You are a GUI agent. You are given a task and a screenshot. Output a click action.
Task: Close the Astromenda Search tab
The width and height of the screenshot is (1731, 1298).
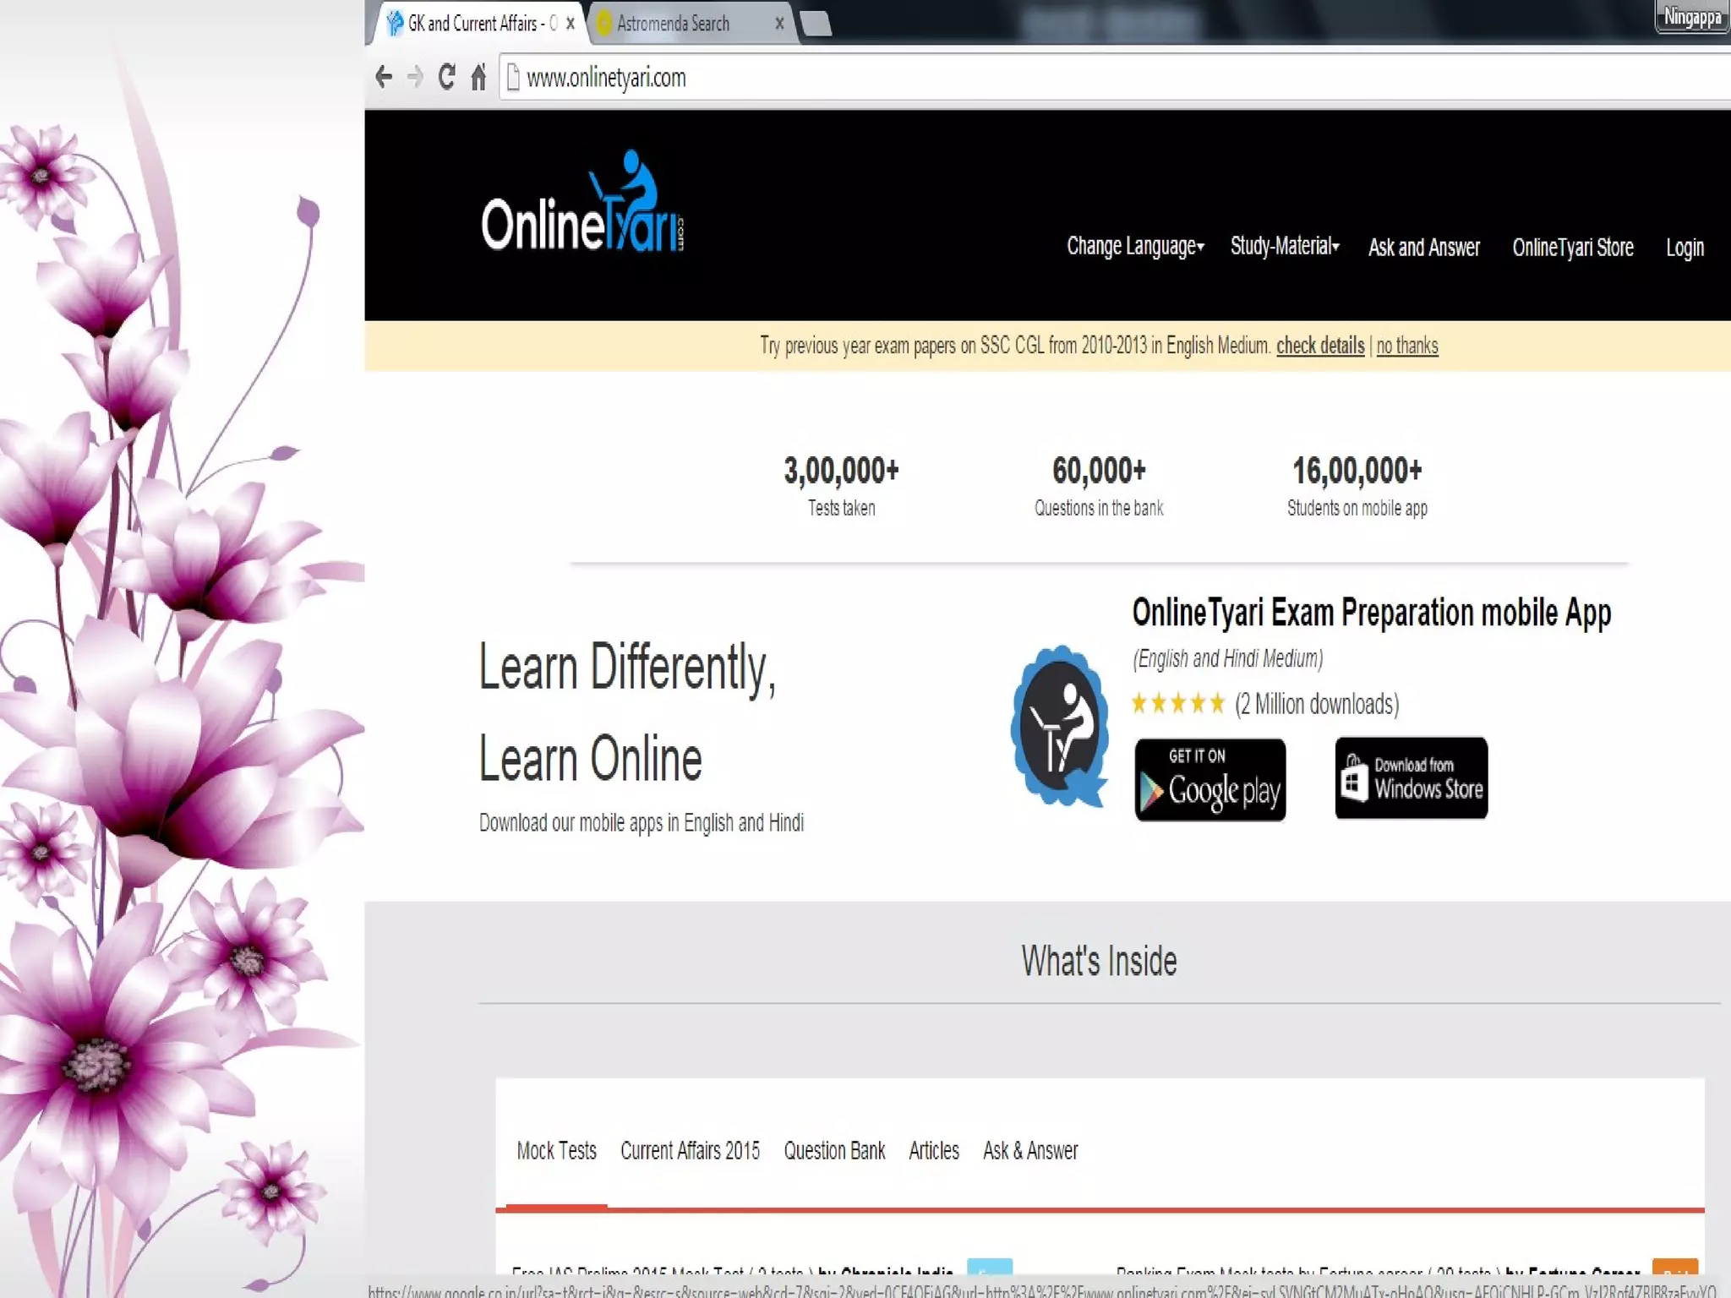[779, 24]
